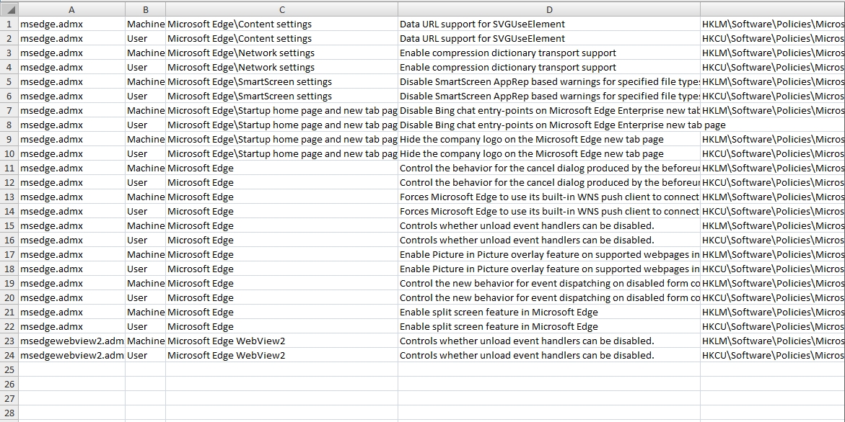The width and height of the screenshot is (845, 422).
Task: Click Startup home page cell in row 9
Action: tap(282, 139)
